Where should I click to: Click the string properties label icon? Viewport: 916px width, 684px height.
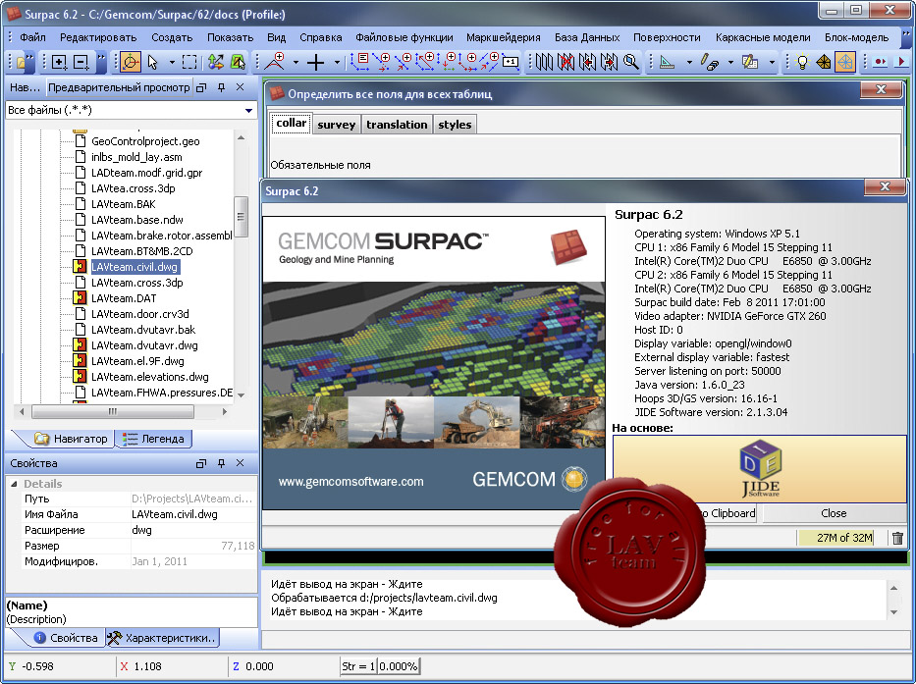(361, 61)
